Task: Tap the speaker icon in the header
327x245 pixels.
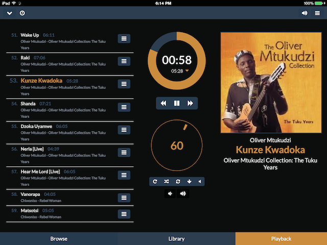Action: (305, 13)
